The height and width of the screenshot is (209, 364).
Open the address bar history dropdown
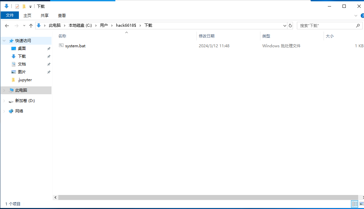tap(284, 25)
